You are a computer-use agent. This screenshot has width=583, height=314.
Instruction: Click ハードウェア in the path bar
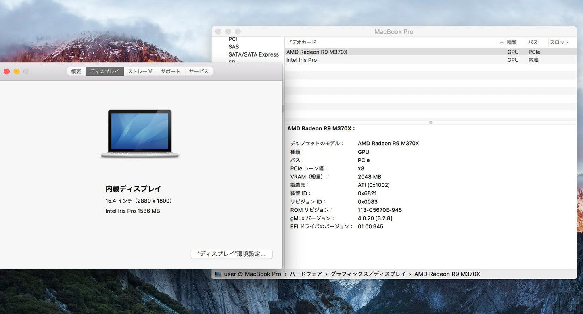tap(306, 274)
